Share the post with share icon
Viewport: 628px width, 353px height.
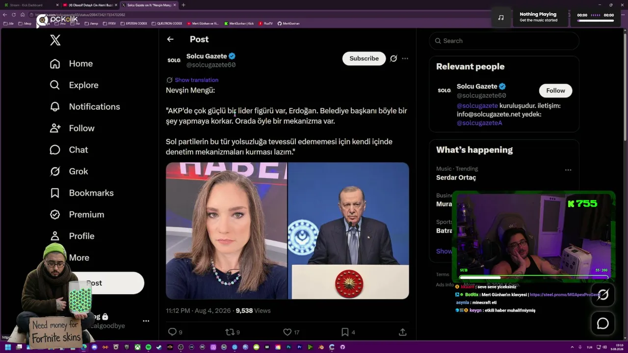tap(402, 332)
